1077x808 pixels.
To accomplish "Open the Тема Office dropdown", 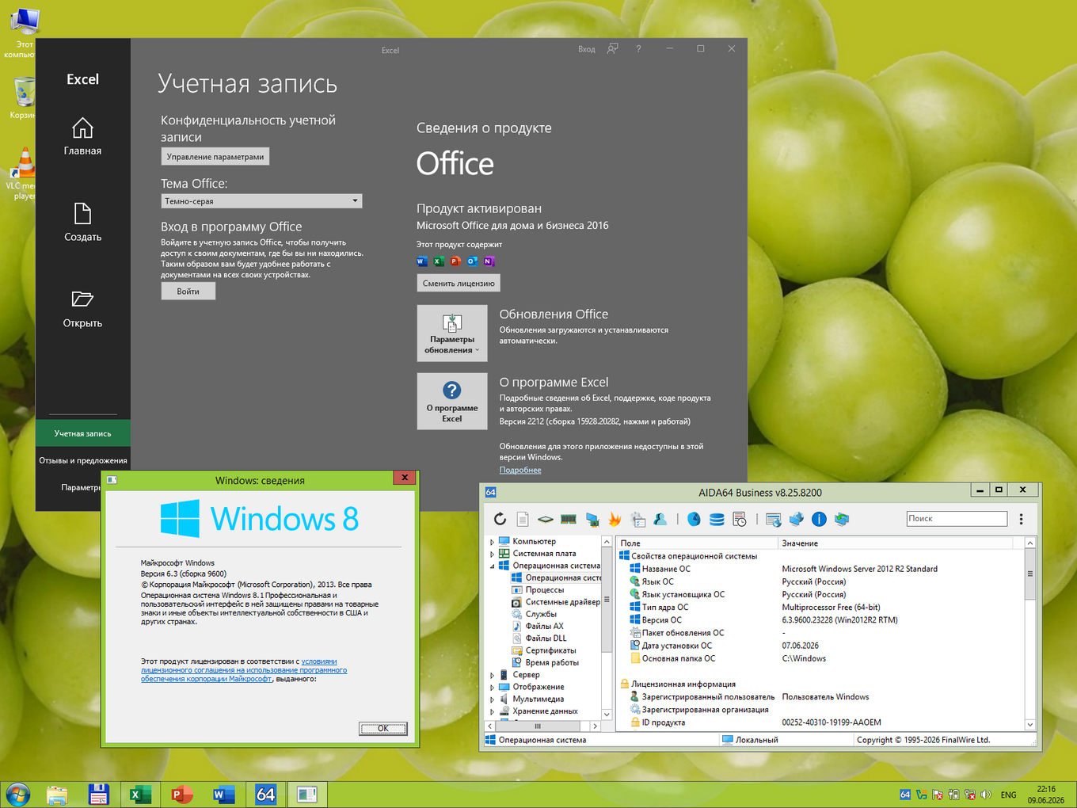I will 261,201.
